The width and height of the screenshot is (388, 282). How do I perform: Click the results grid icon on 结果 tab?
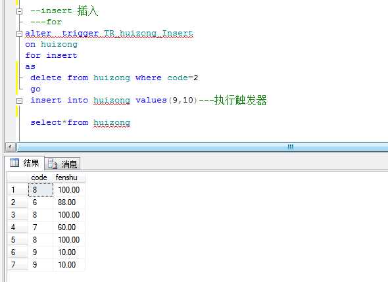click(x=14, y=163)
